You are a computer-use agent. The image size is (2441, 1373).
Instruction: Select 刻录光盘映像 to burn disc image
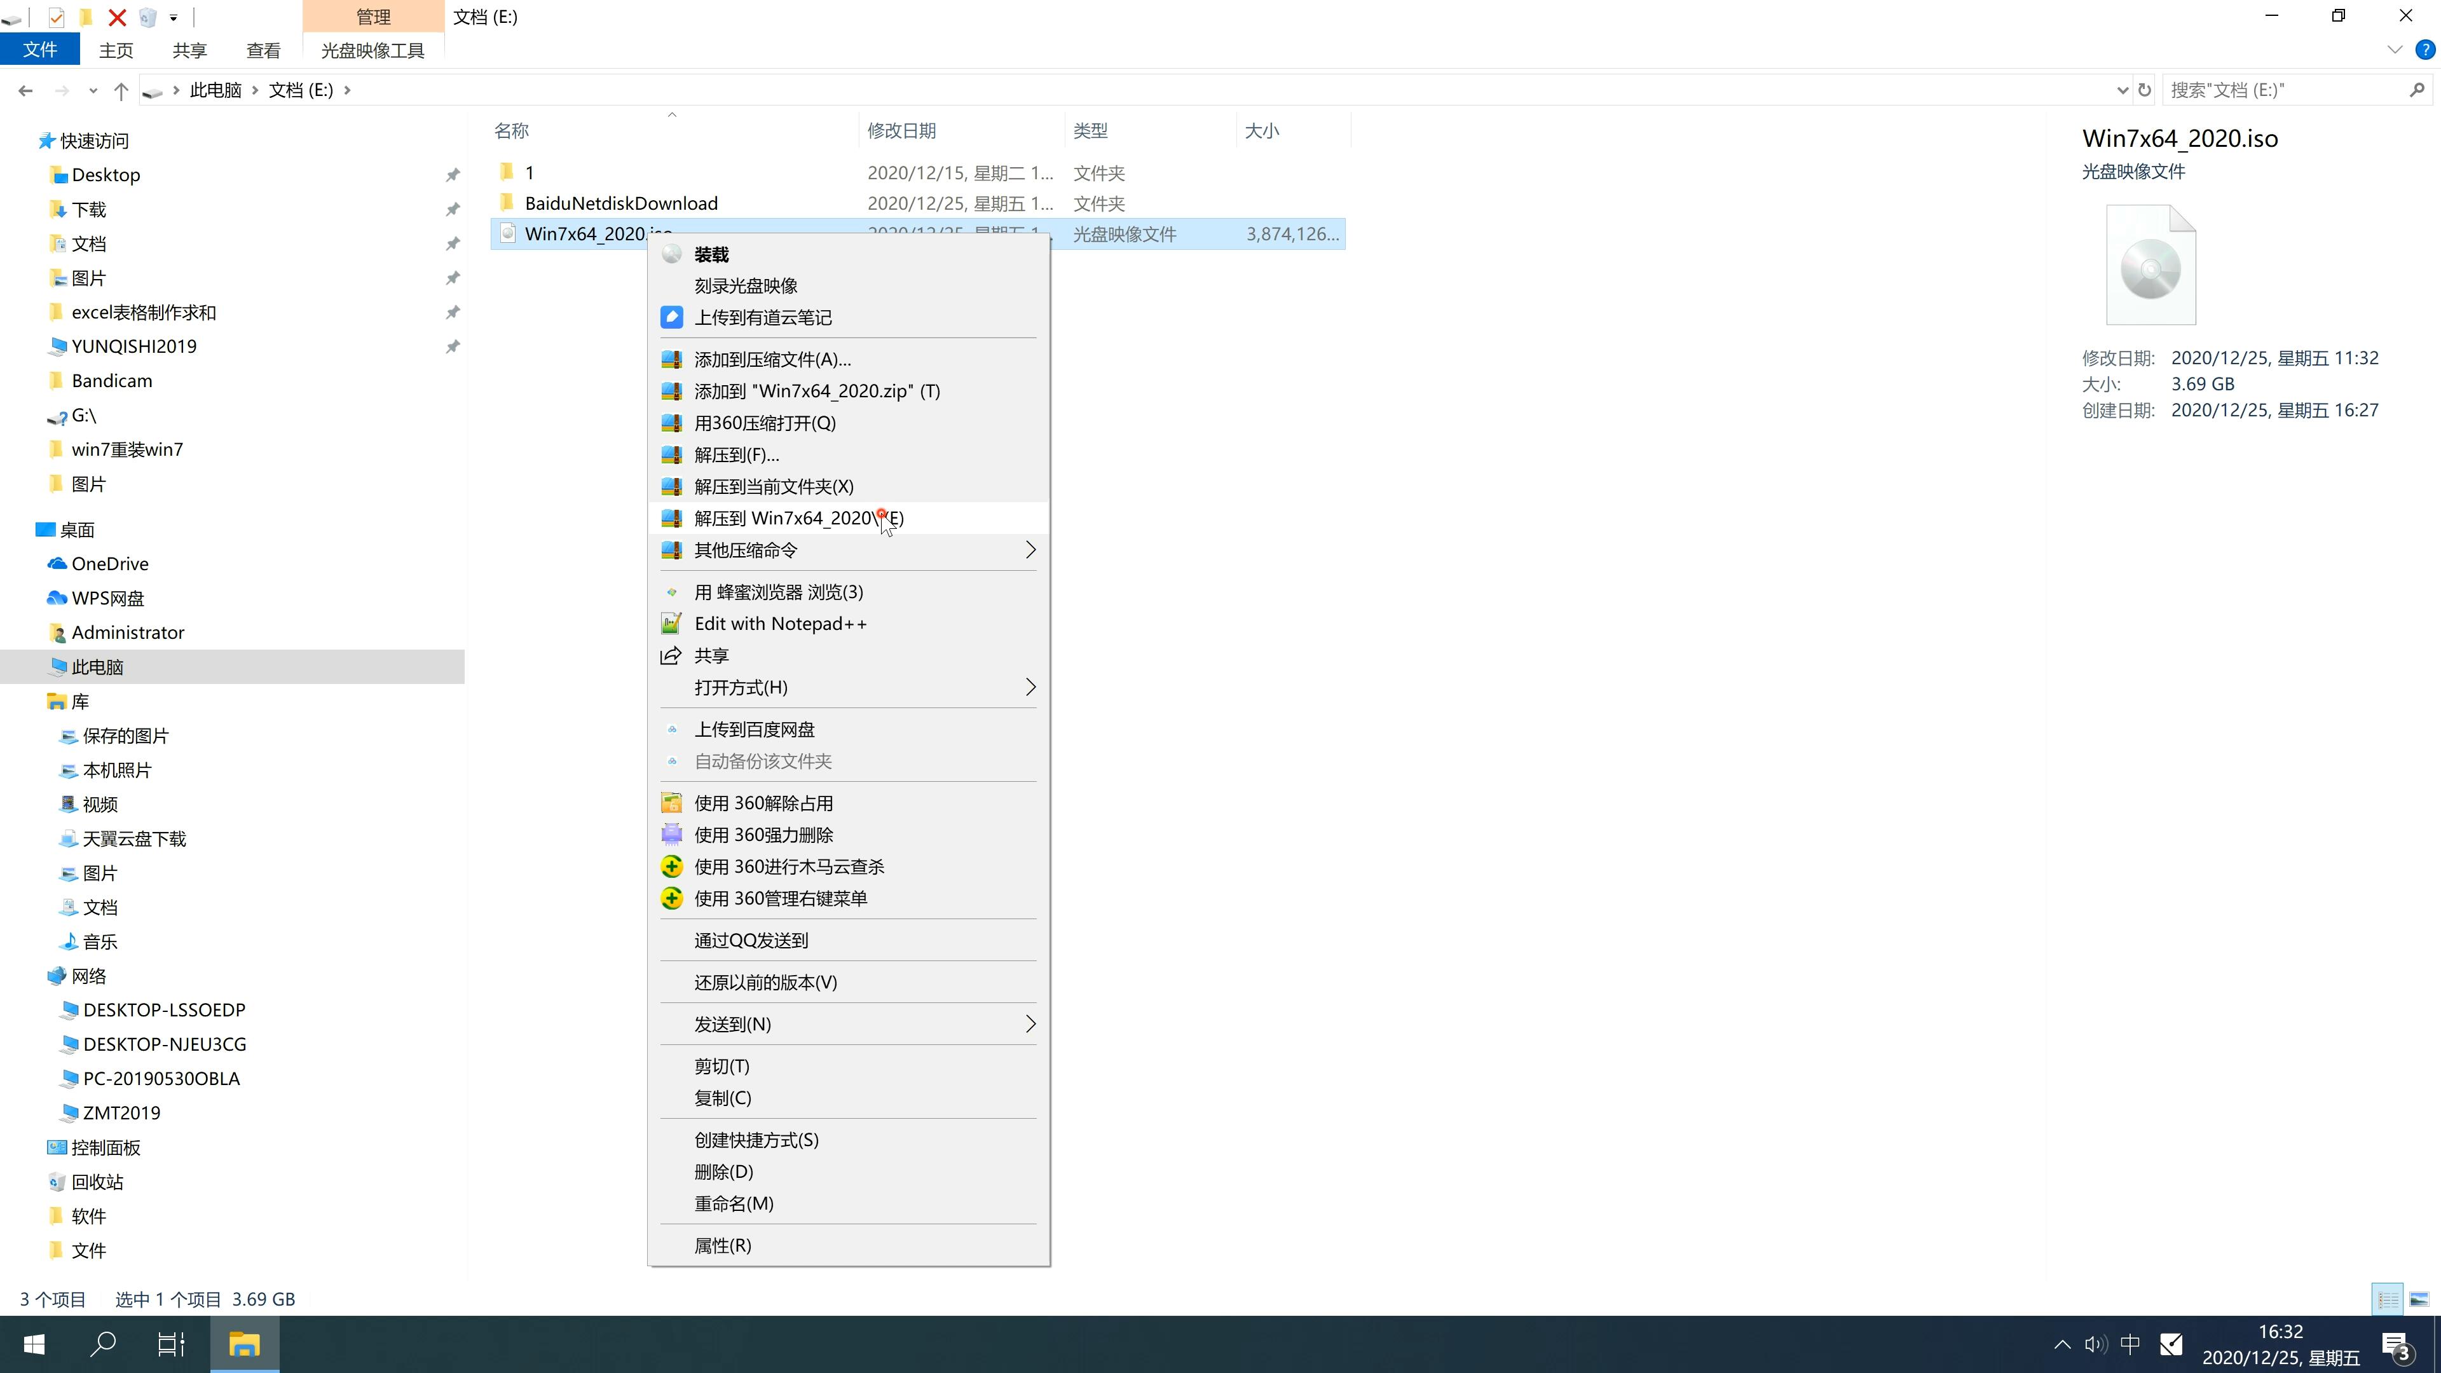[x=748, y=285]
